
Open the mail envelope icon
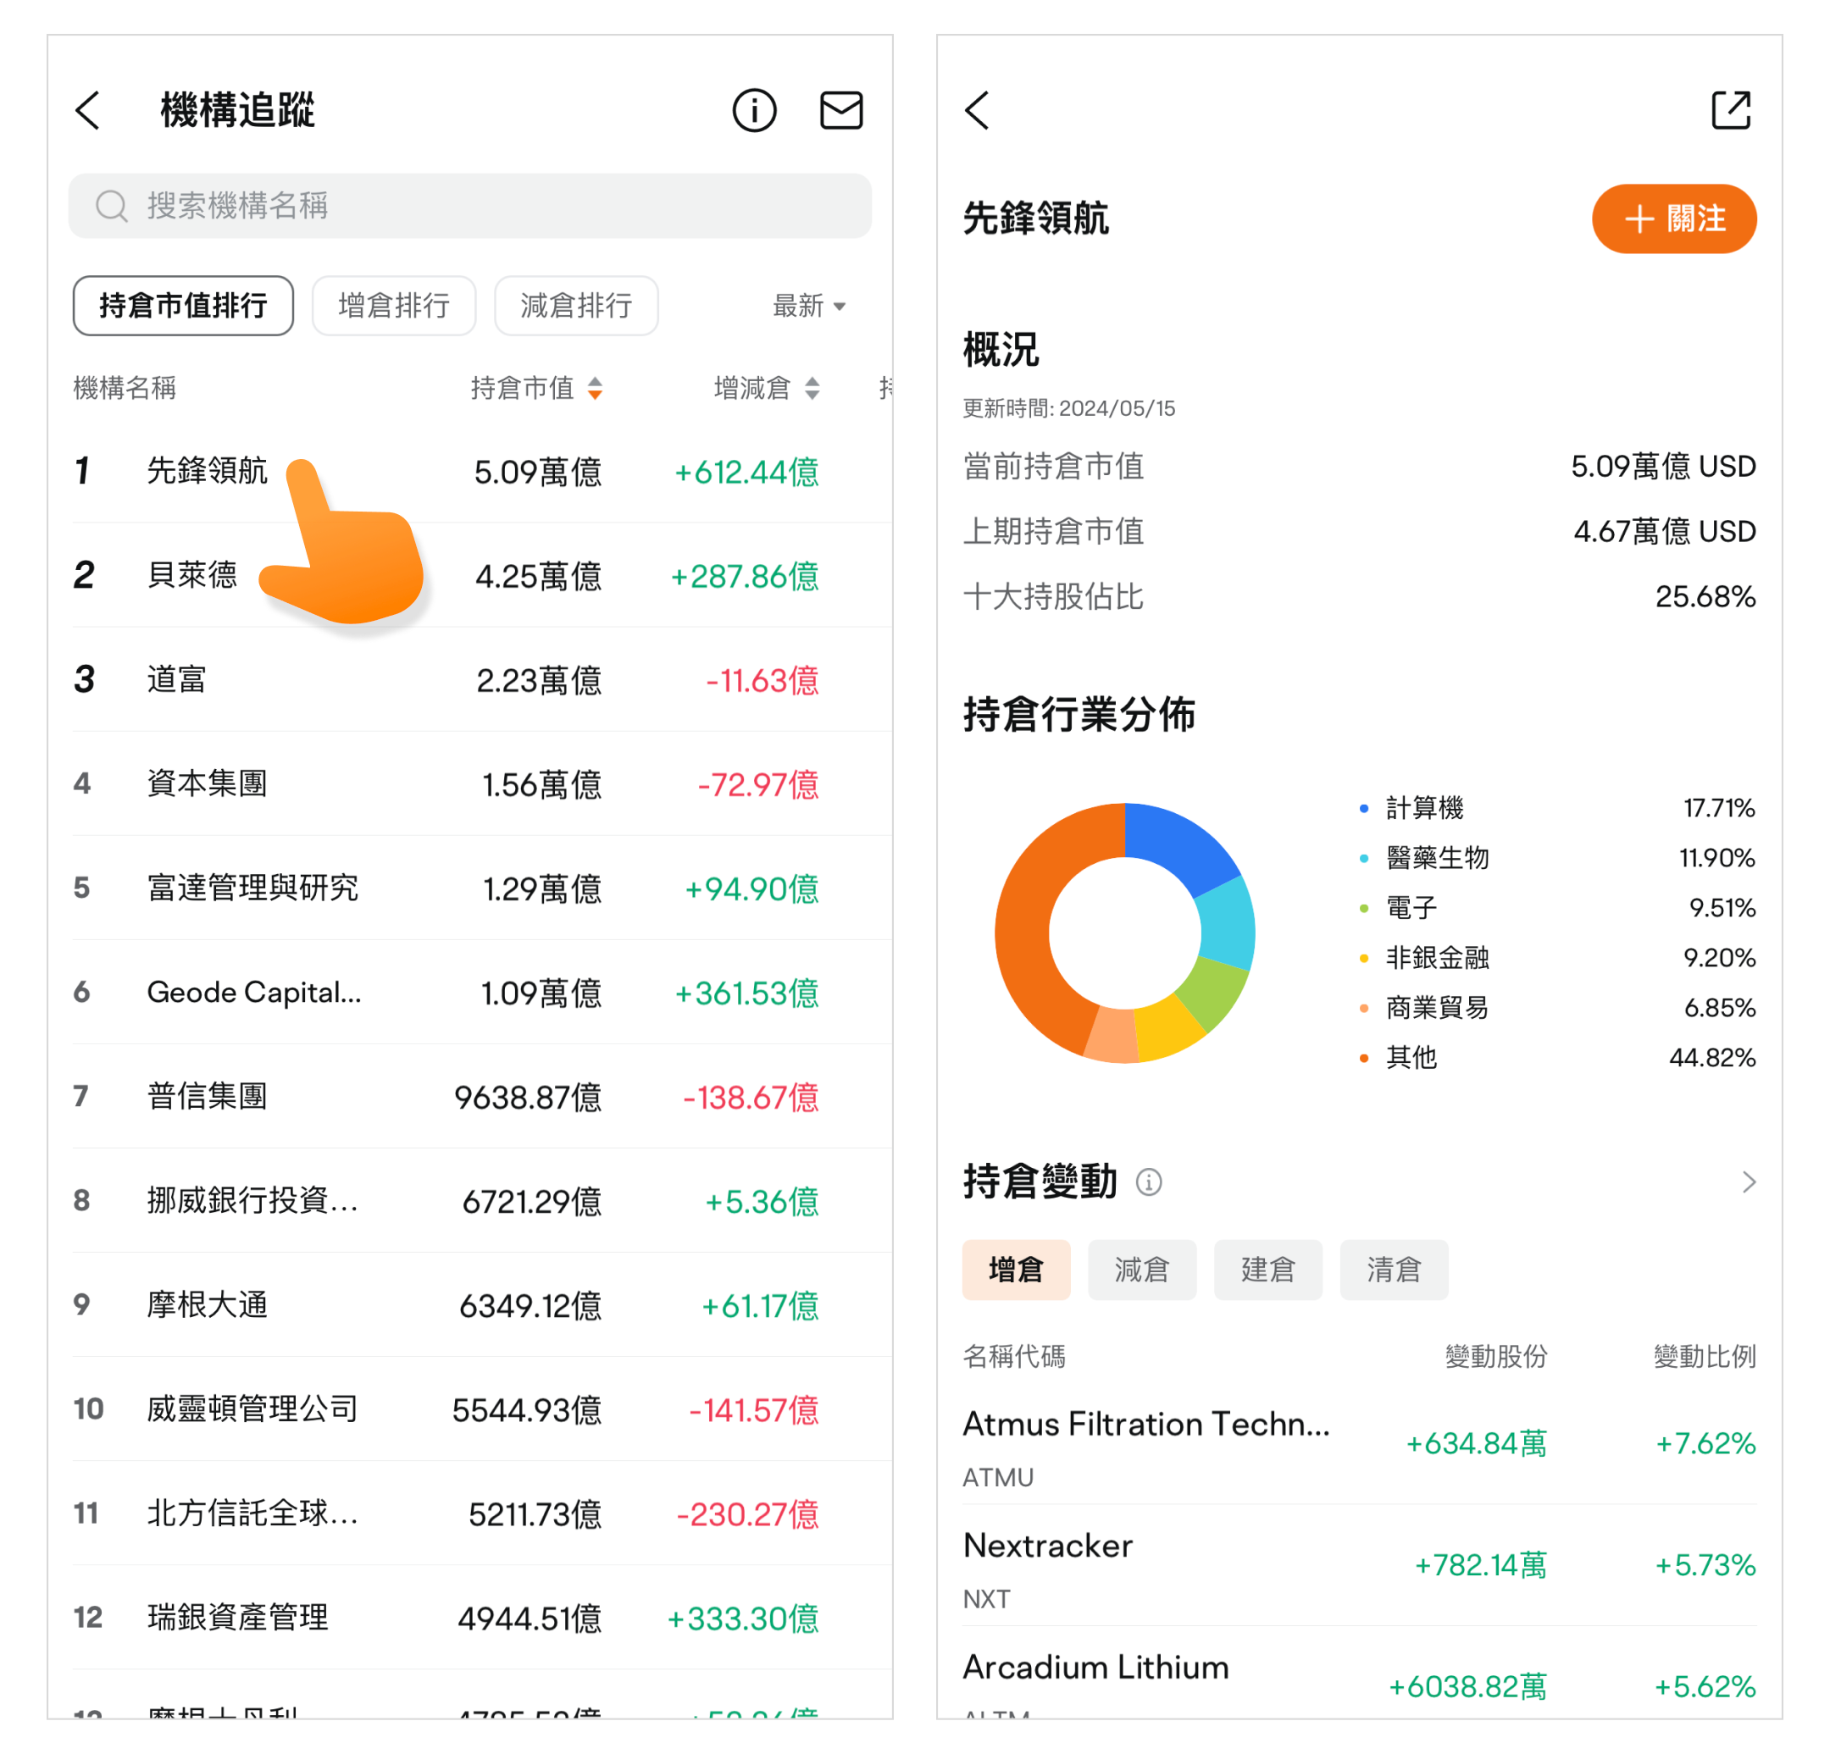point(840,110)
